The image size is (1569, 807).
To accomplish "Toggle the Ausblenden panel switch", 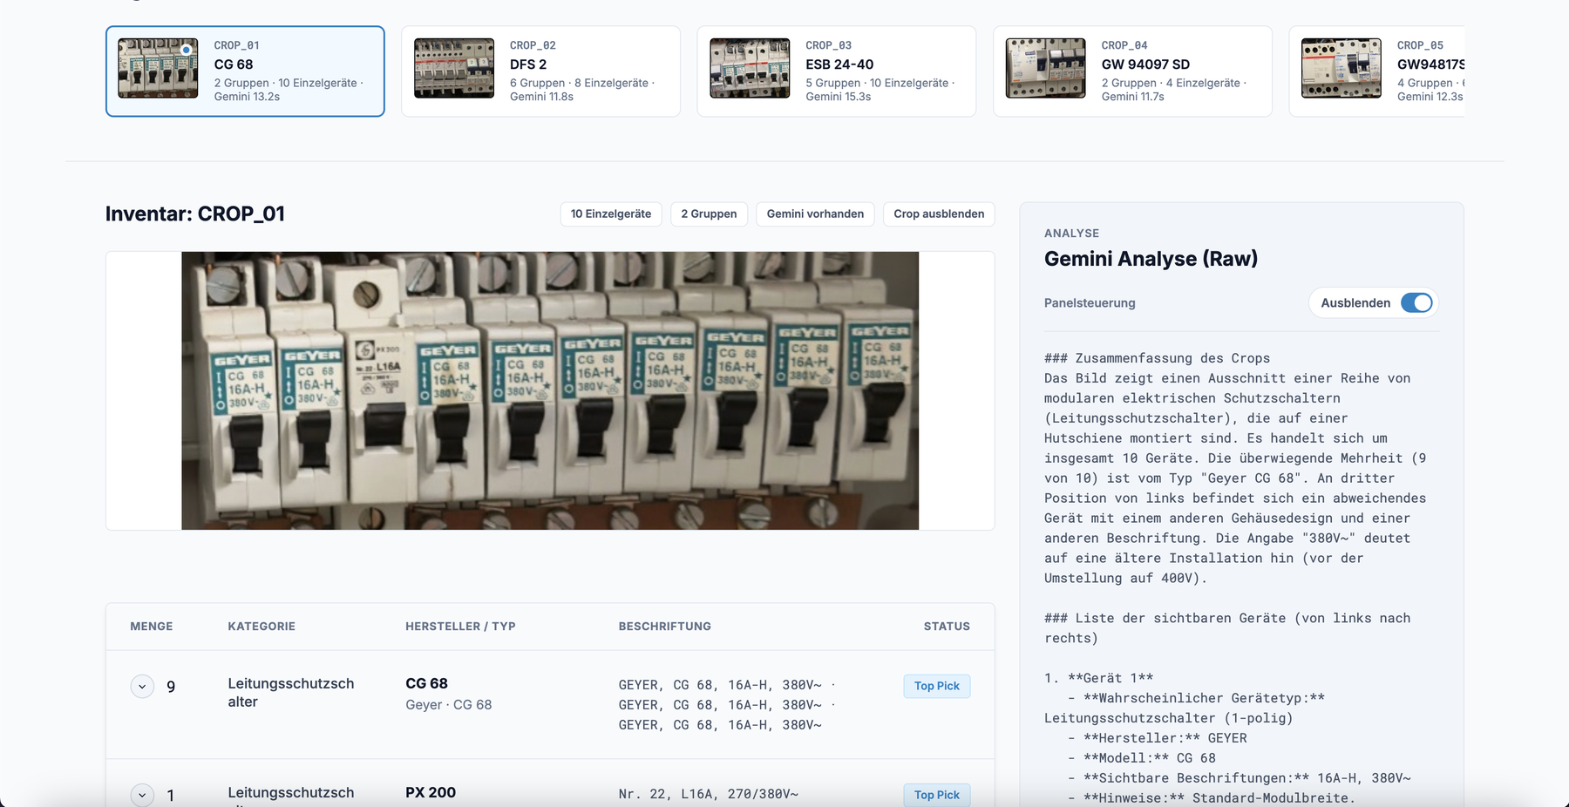I will point(1416,302).
